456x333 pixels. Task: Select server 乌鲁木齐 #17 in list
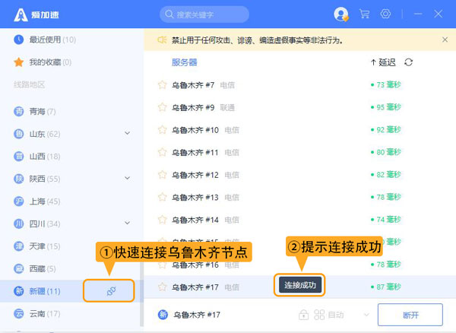point(300,287)
